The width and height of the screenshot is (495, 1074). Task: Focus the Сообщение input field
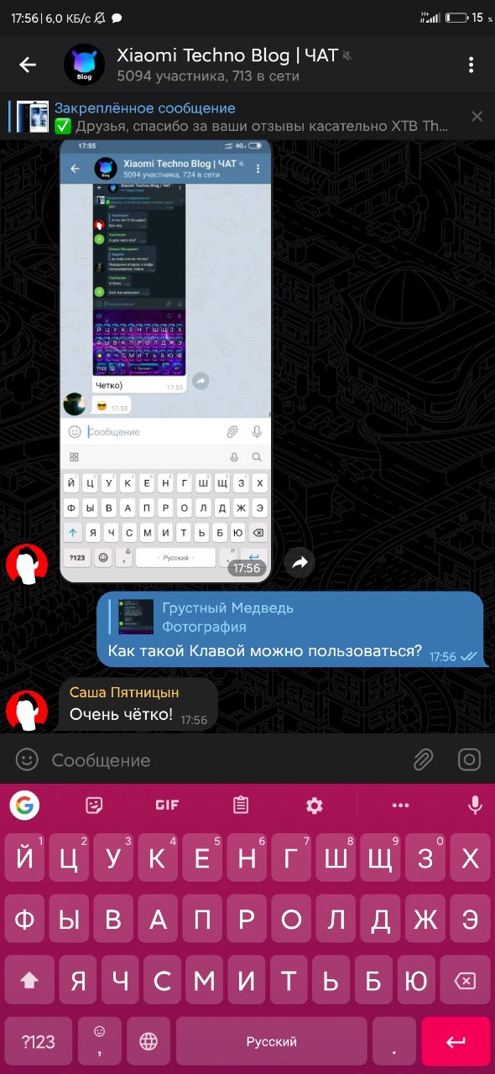[x=227, y=760]
